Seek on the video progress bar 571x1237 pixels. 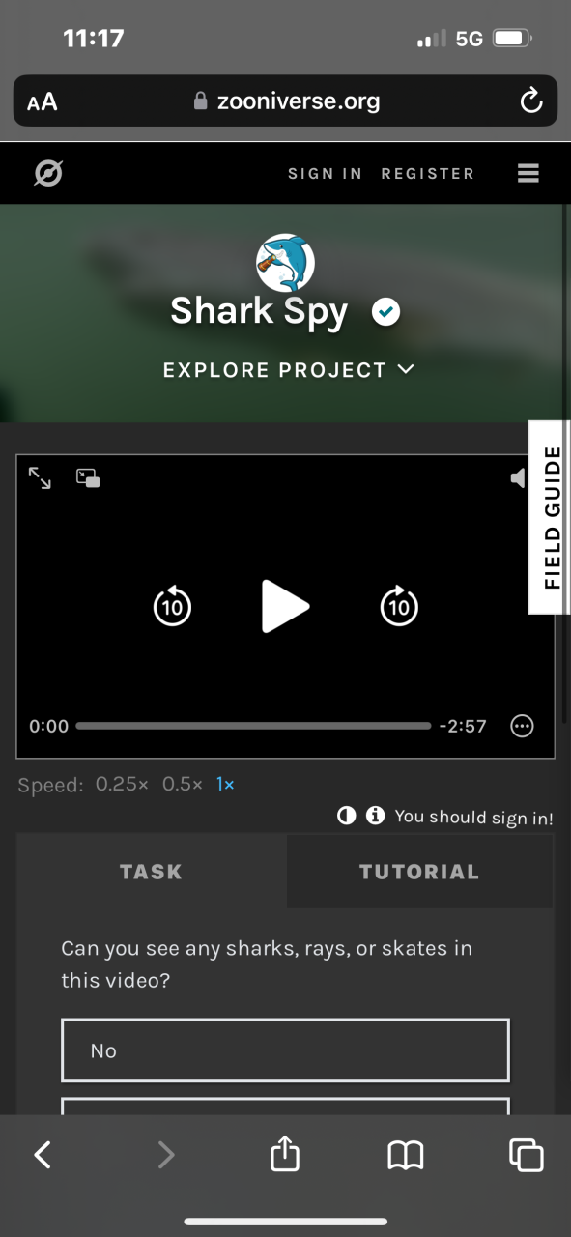point(253,726)
